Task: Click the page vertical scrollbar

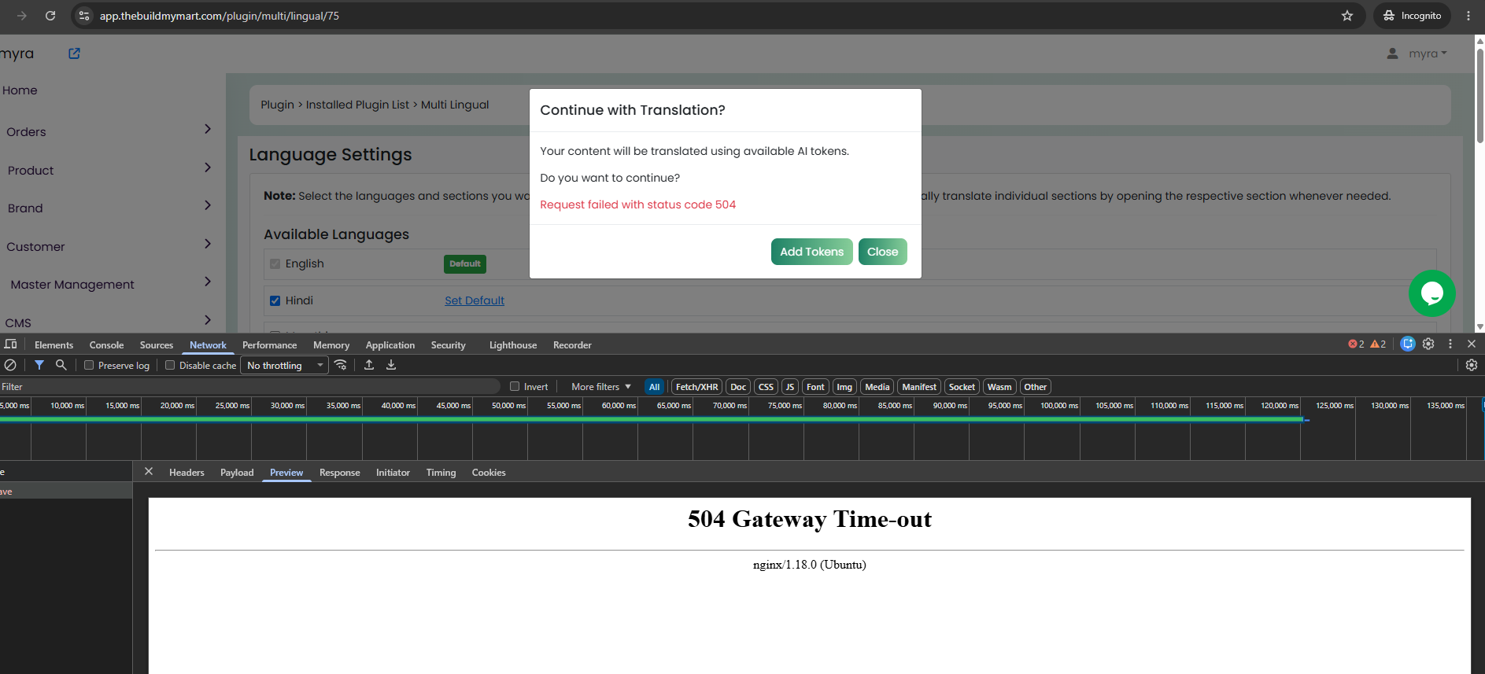Action: tap(1479, 96)
